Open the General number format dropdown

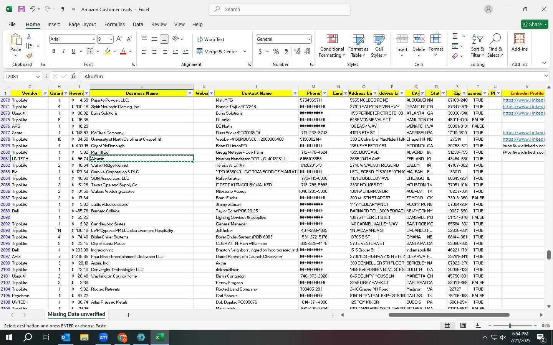tap(309, 39)
